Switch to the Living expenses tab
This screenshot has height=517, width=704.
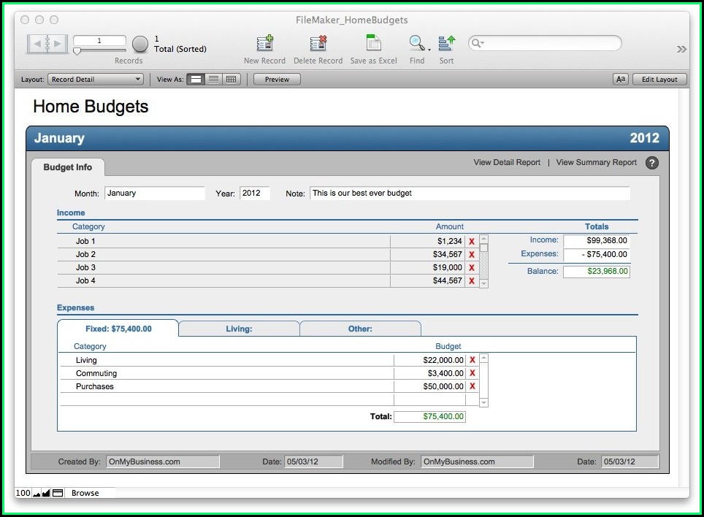[239, 329]
